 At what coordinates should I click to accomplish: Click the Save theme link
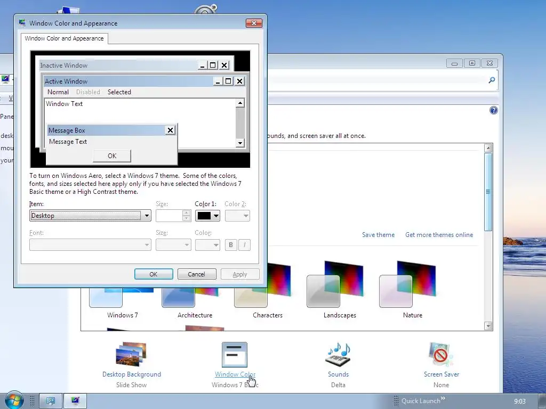pos(378,235)
